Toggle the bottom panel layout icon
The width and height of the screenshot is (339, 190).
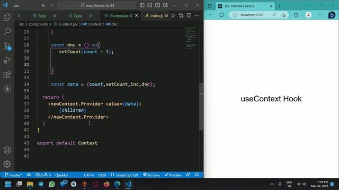coord(150,5)
